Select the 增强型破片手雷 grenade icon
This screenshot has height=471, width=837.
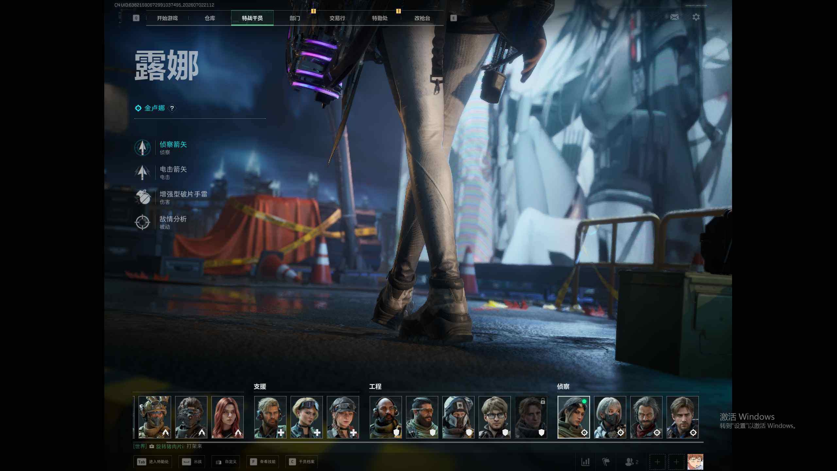142,197
